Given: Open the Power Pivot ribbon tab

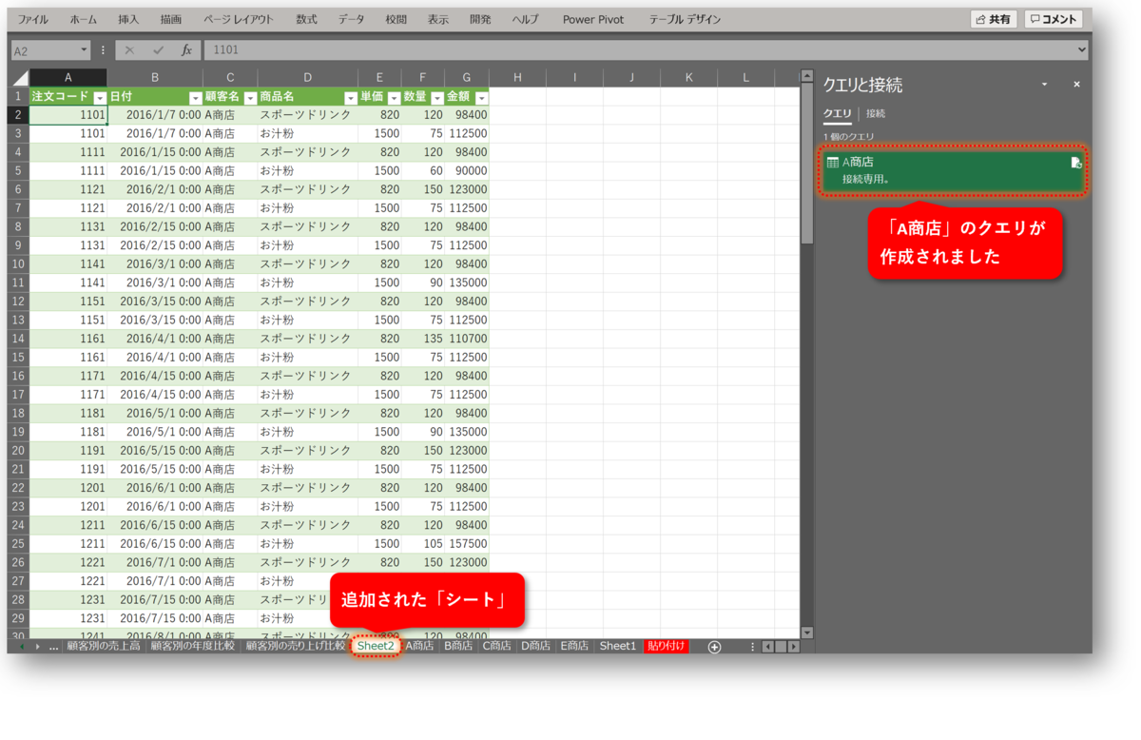Looking at the screenshot, I should click(591, 18).
